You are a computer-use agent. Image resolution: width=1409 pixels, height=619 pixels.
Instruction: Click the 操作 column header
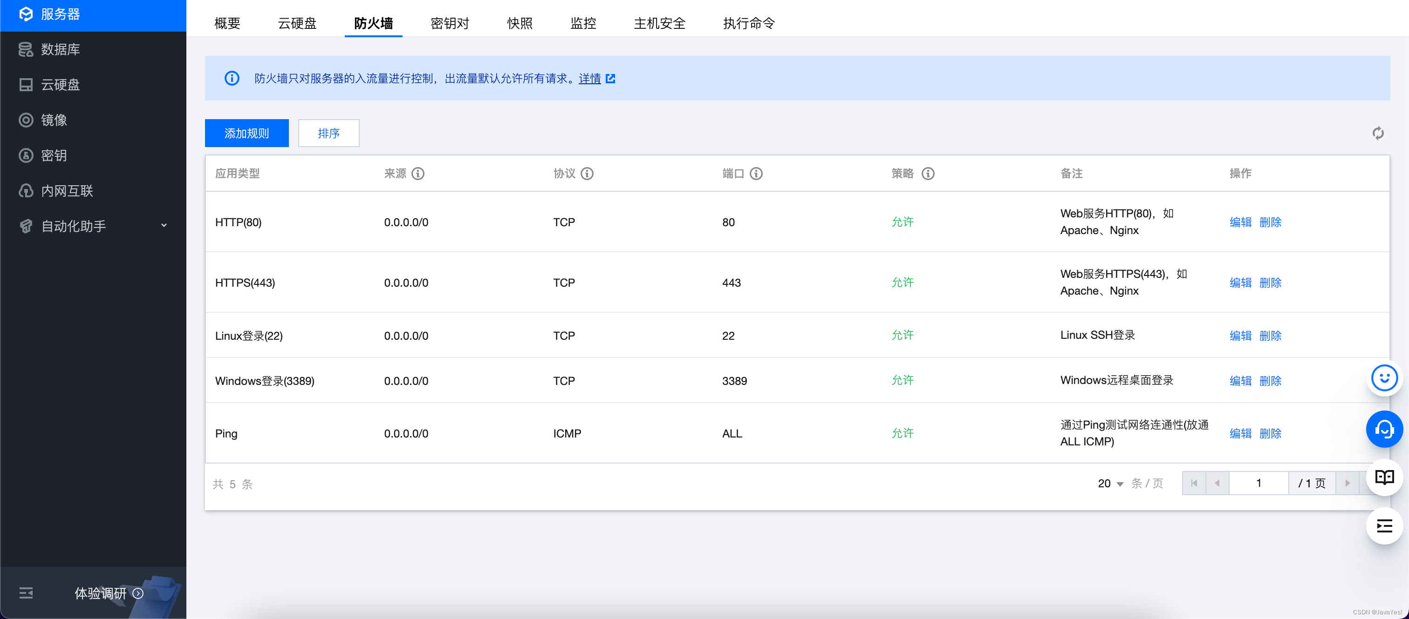[1240, 174]
